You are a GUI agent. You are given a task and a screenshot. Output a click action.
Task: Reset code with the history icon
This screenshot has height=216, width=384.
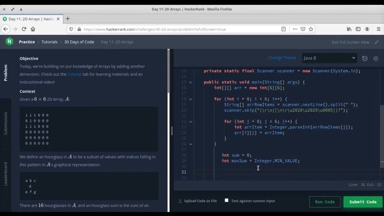click(x=365, y=59)
